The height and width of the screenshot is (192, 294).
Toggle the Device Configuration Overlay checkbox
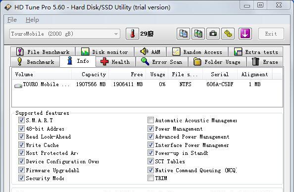pos(21,161)
